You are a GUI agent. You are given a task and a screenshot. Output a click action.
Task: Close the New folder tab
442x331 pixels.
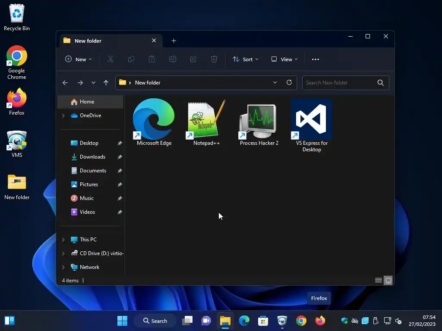(154, 41)
